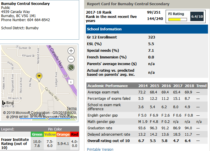Select the Red legend color cell
The image size is (210, 151).
pos(75,134)
